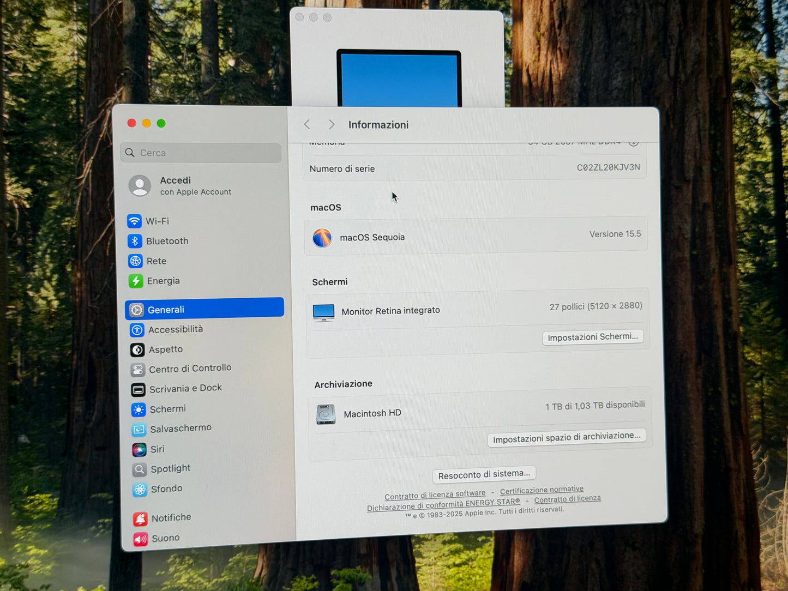Open the Energia lightning icon
Screen dimensions: 788x591
click(x=136, y=281)
